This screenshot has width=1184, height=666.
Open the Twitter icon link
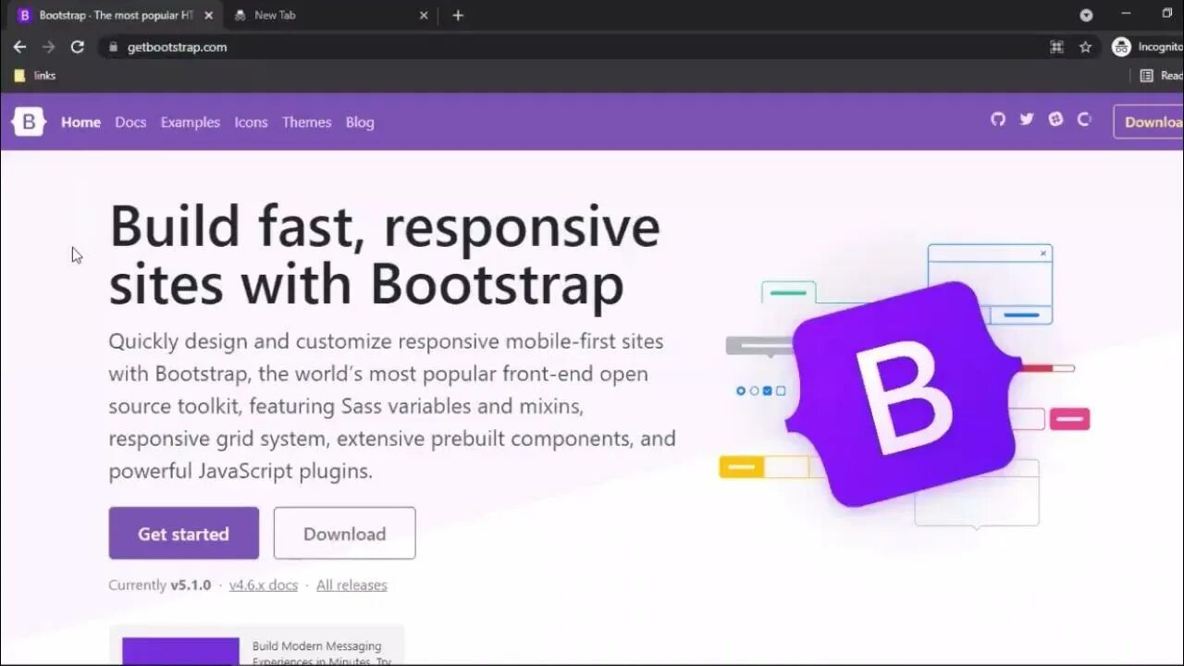1026,119
